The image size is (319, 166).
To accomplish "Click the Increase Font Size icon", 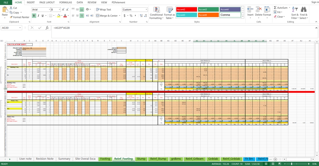I will tap(63, 10).
